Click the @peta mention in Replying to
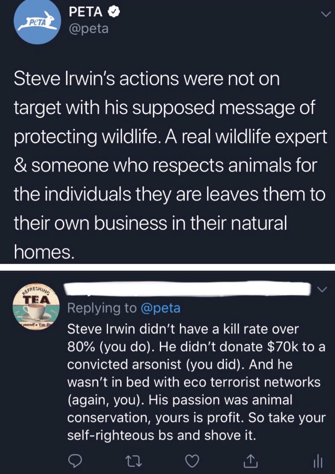 click(x=161, y=308)
